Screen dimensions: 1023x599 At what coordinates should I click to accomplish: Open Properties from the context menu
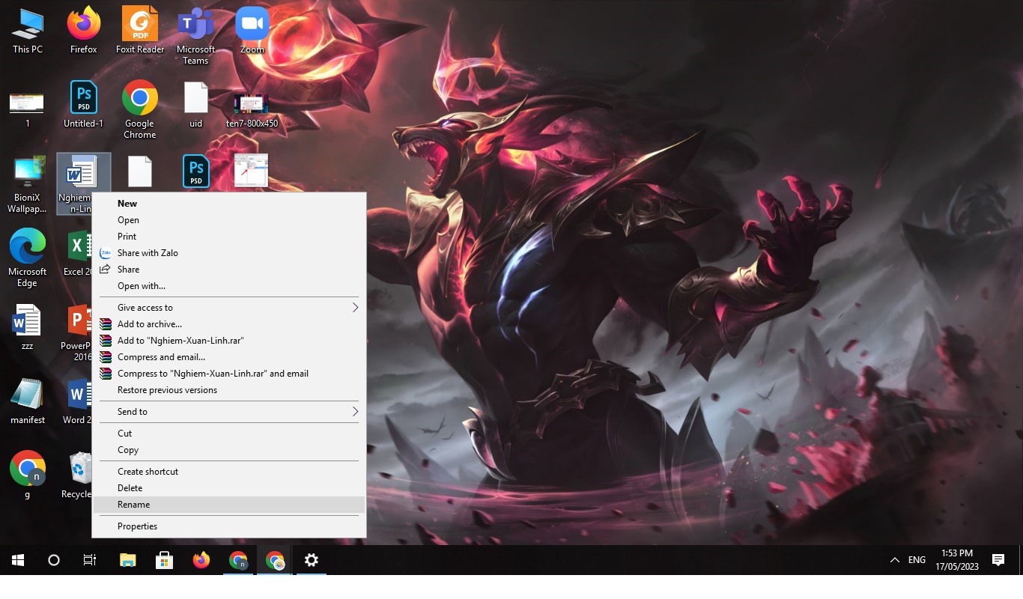click(229, 526)
